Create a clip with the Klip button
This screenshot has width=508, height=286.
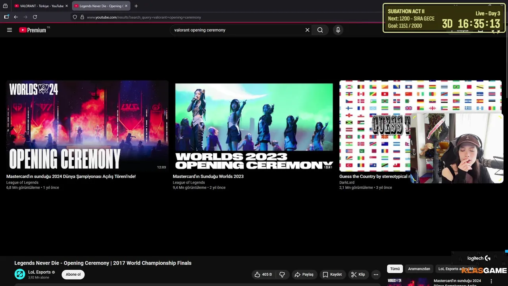click(358, 274)
